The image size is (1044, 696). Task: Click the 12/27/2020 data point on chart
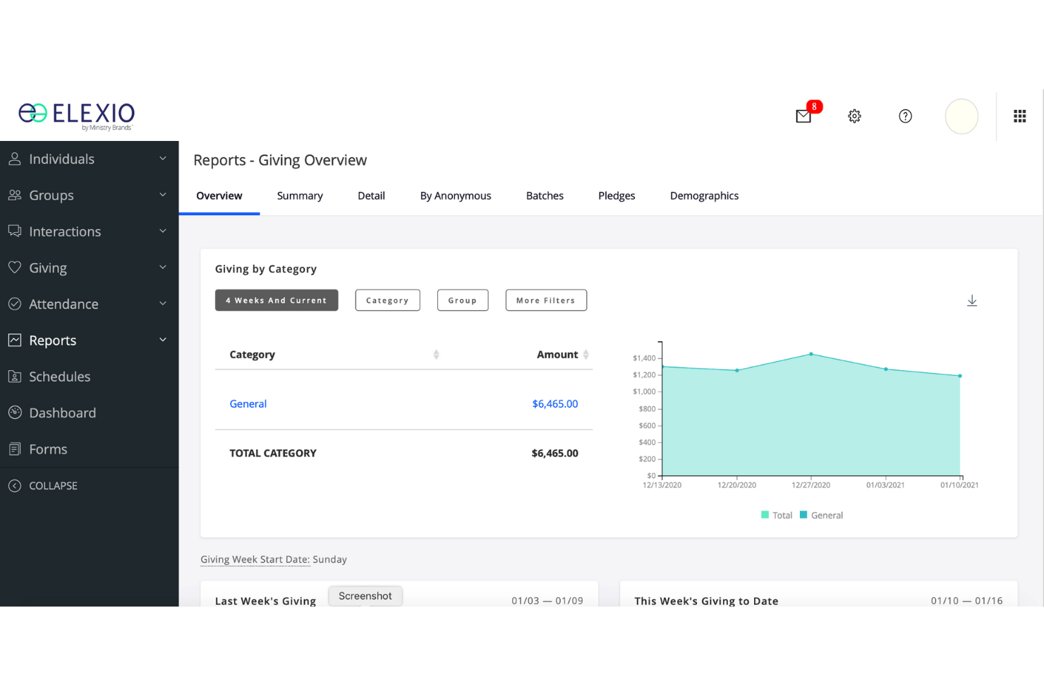811,354
